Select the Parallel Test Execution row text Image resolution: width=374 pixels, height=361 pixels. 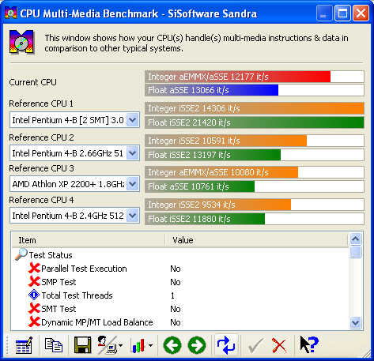[84, 269]
